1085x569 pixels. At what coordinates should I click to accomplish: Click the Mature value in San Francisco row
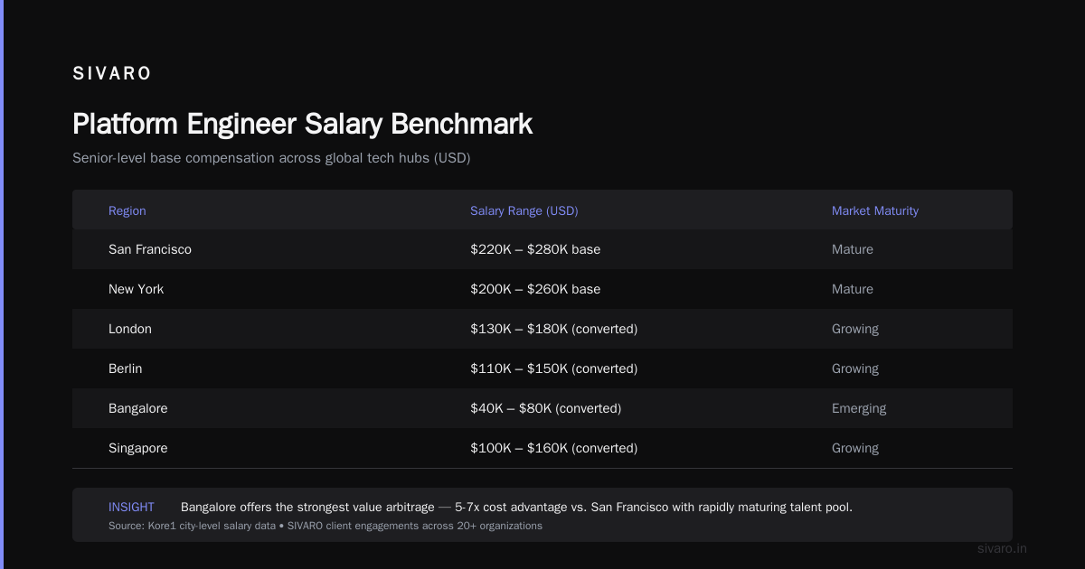pos(853,249)
